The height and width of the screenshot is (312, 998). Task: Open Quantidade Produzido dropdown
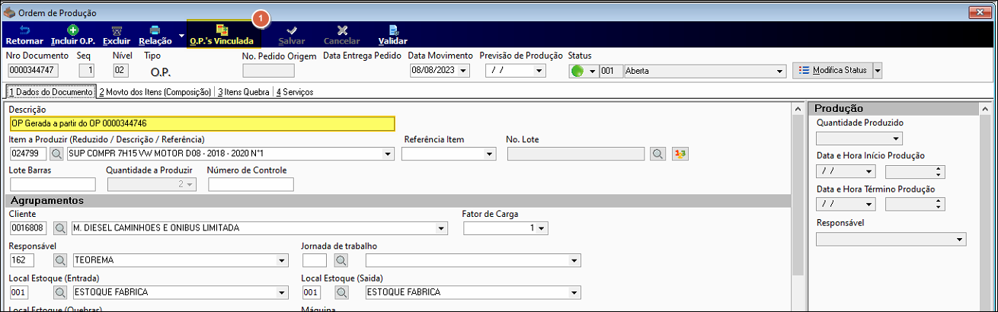click(897, 138)
